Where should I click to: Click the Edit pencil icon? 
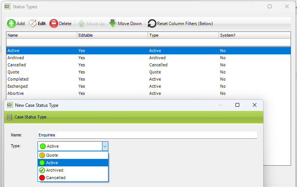33,23
